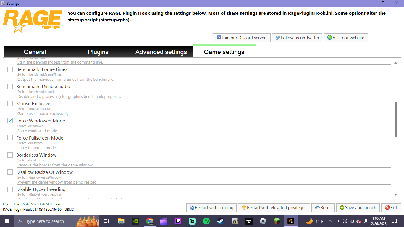Click the Twitter bird icon

(278, 38)
